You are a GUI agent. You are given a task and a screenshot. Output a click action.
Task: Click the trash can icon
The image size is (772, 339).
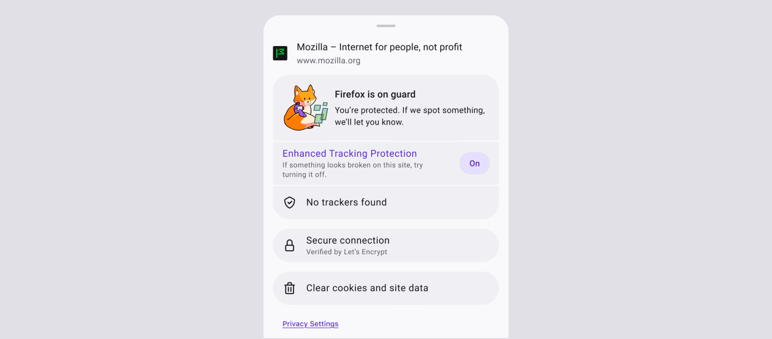289,288
